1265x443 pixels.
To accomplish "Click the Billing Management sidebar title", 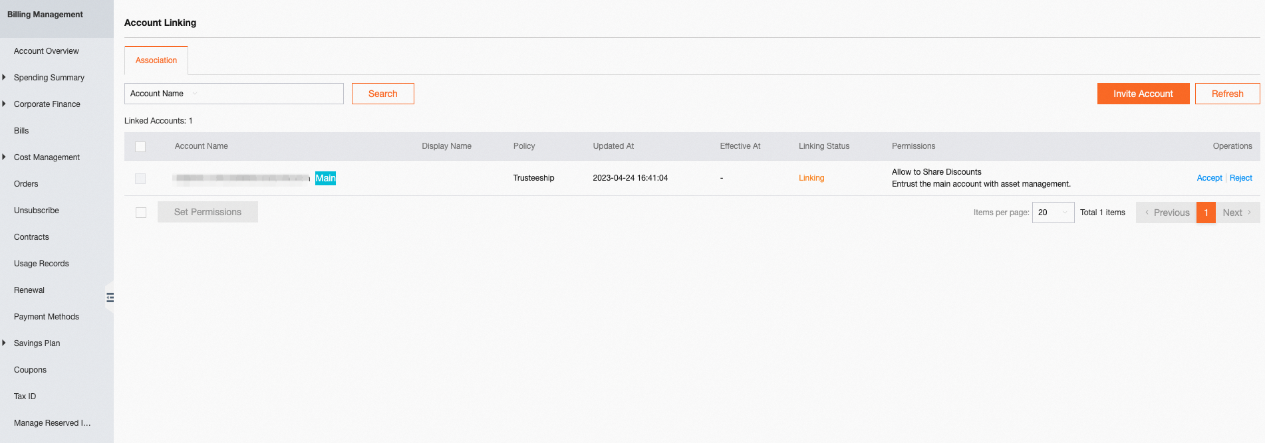I will pyautogui.click(x=45, y=15).
